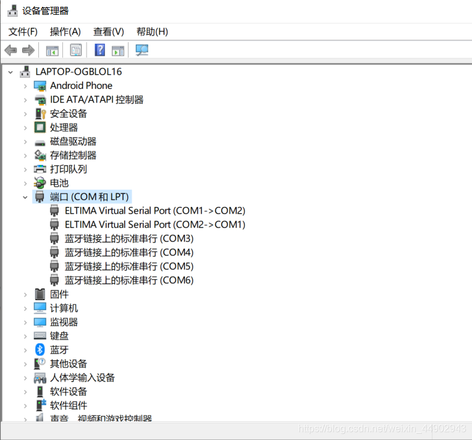Click the Properties toolbar icon
Image resolution: width=472 pixels, height=440 pixels.
[76, 50]
